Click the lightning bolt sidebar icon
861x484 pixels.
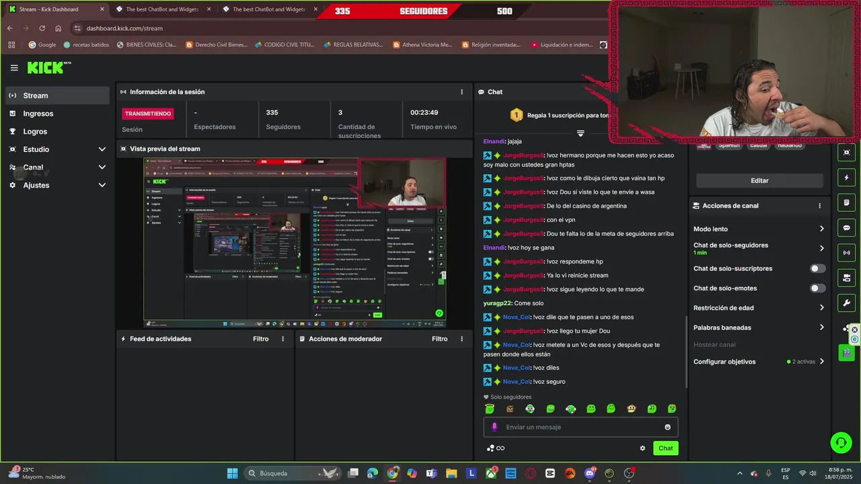tap(846, 177)
